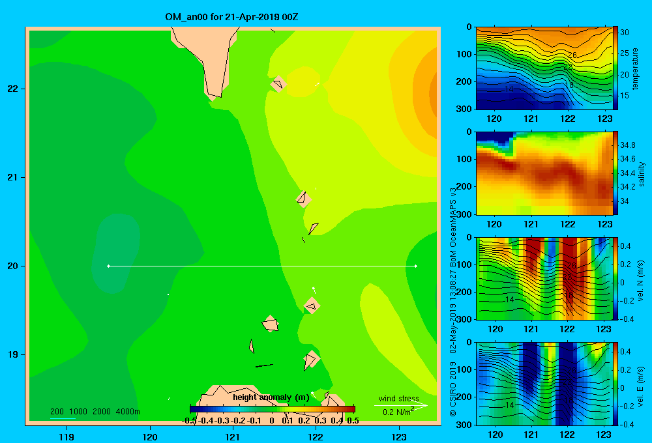Image resolution: width=652 pixels, height=443 pixels.
Task: Click the '200 1000 2000 4000m' depth legend
Action: click(x=95, y=412)
